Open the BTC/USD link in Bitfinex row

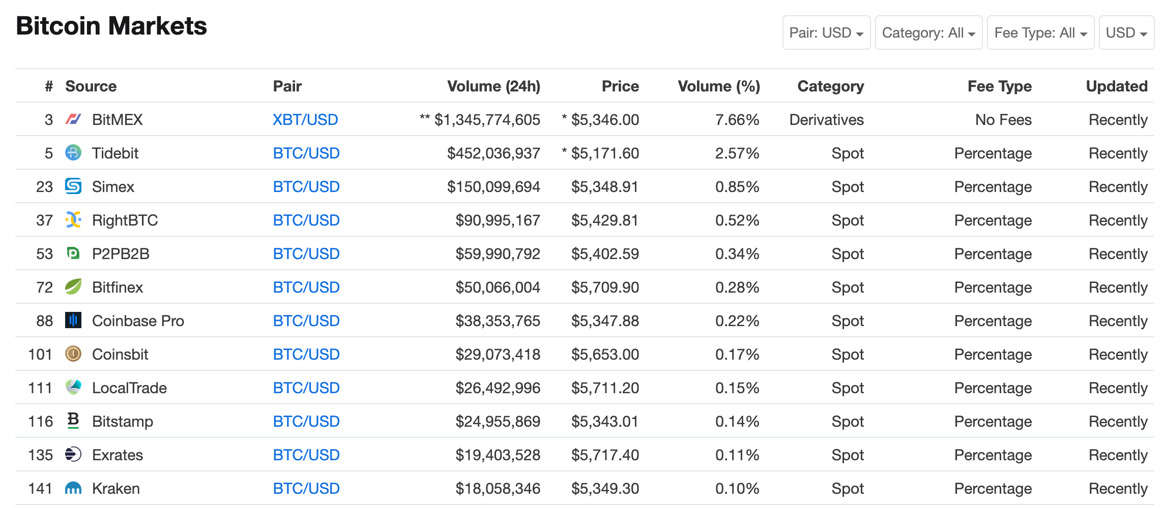tap(306, 287)
